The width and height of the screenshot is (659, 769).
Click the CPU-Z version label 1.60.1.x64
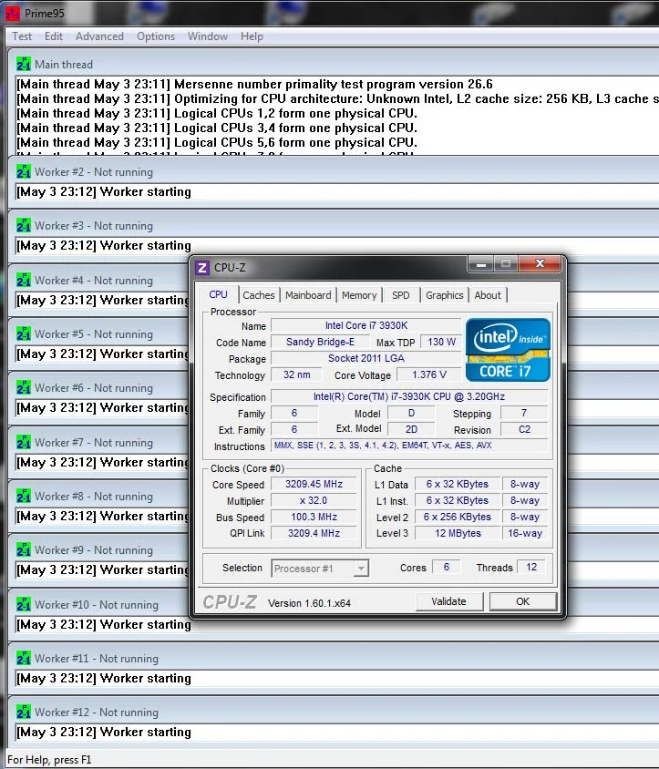(x=309, y=603)
